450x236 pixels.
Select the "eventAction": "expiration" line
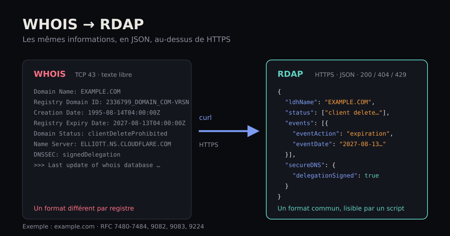(x=343, y=134)
